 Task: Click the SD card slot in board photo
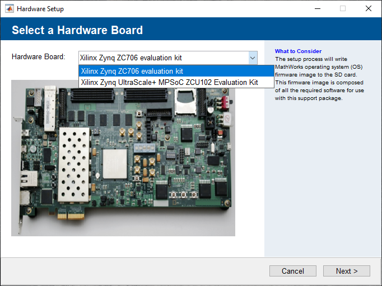click(186, 102)
